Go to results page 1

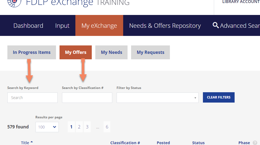click(x=71, y=127)
